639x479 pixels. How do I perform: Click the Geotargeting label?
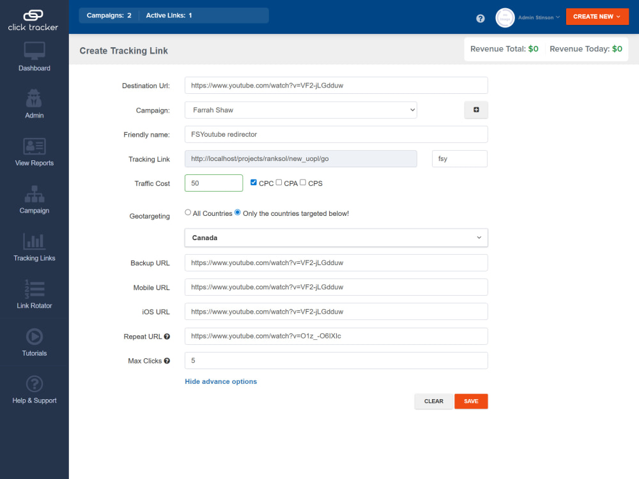point(150,217)
